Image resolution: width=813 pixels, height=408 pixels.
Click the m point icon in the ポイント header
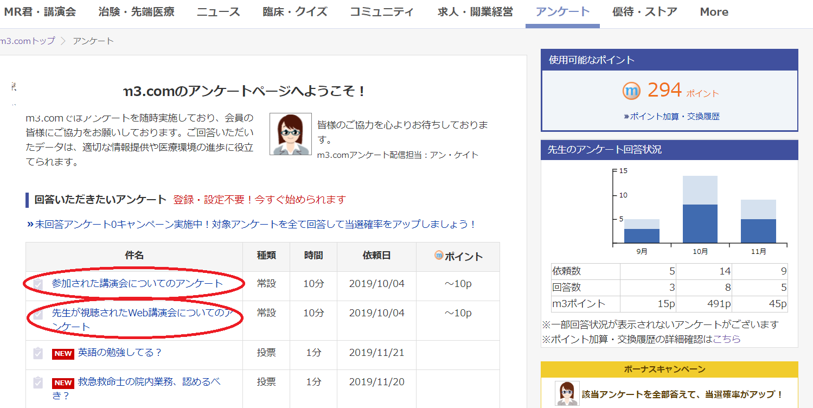tap(439, 255)
